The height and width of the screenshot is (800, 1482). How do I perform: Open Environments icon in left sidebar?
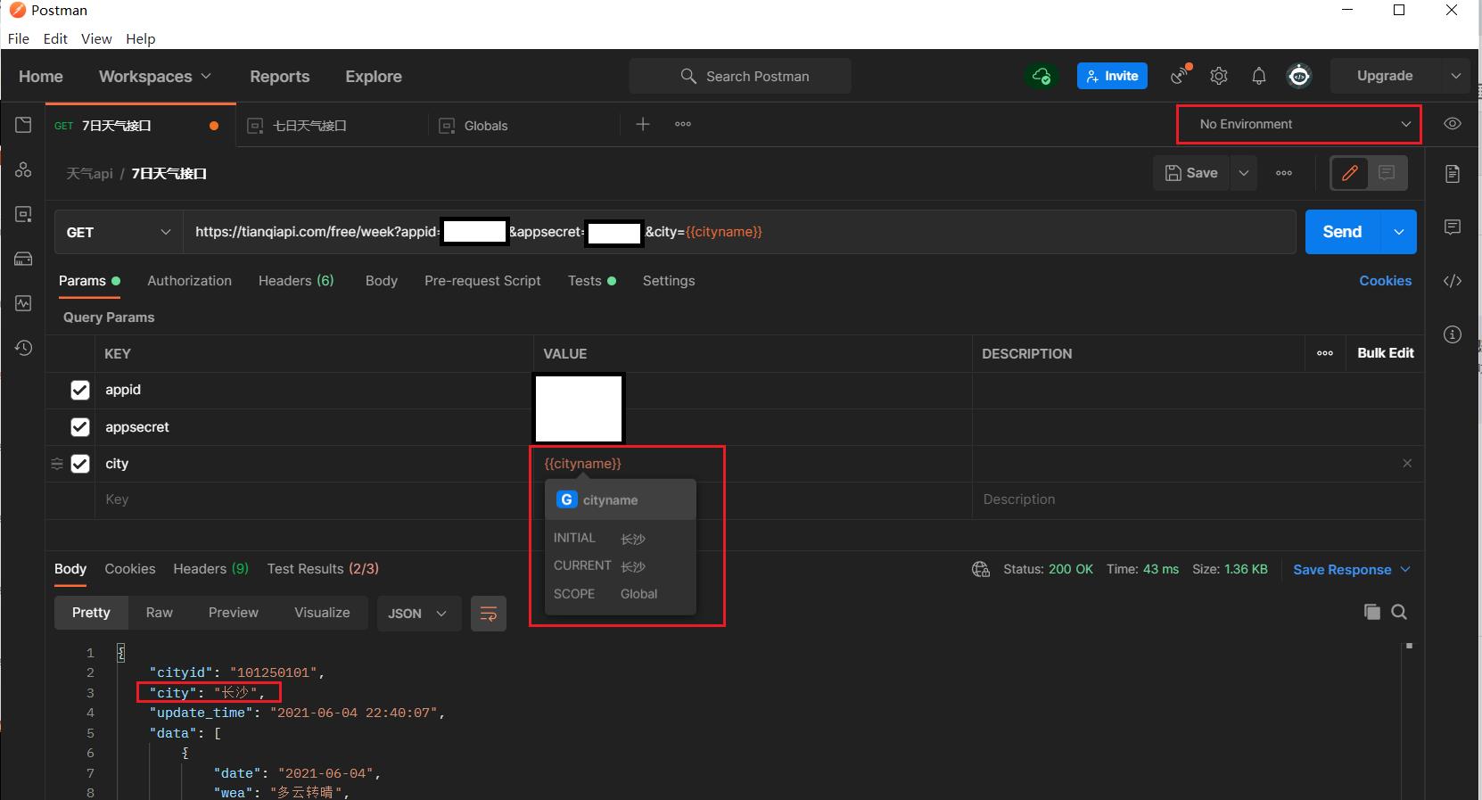23,214
